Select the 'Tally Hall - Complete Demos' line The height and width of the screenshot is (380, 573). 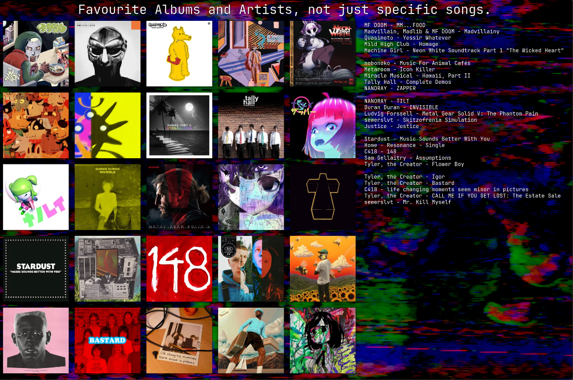pos(408,82)
